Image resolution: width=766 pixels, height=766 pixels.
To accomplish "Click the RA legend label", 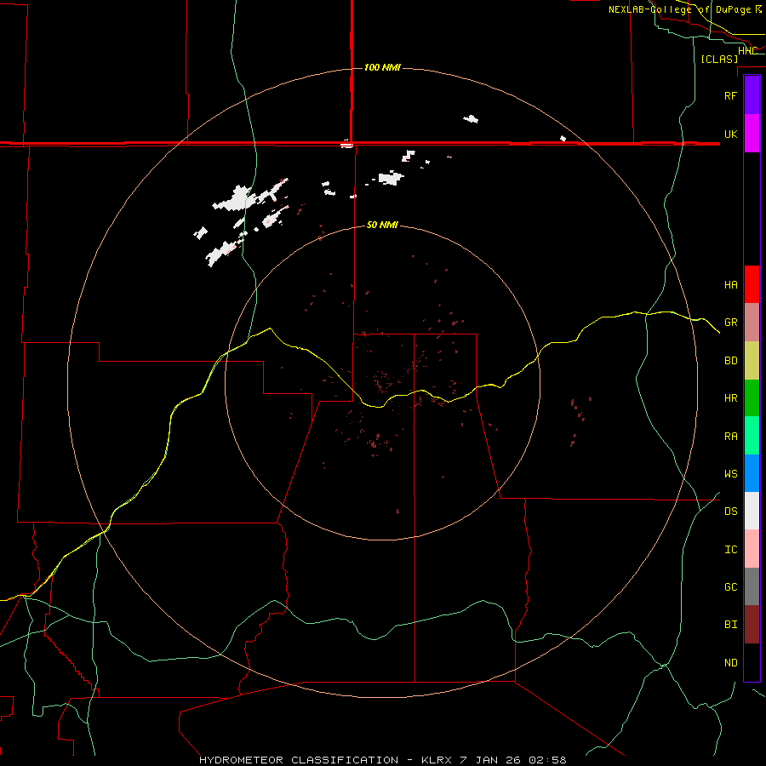I will [x=730, y=437].
